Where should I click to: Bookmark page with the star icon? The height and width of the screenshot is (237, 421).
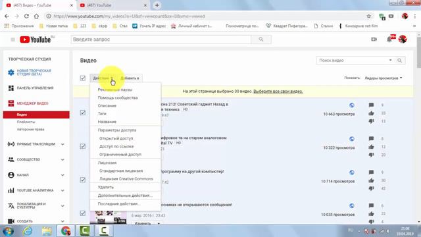point(368,16)
